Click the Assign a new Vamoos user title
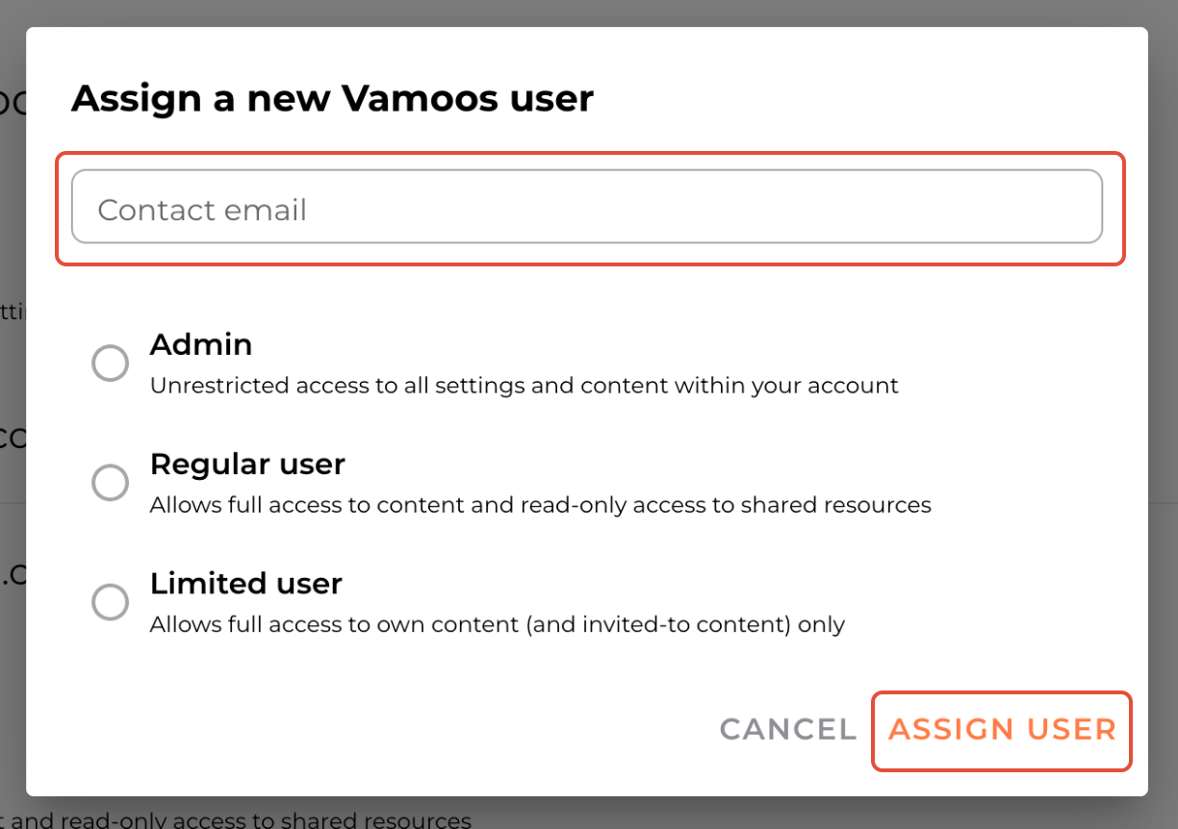 pyautogui.click(x=332, y=97)
